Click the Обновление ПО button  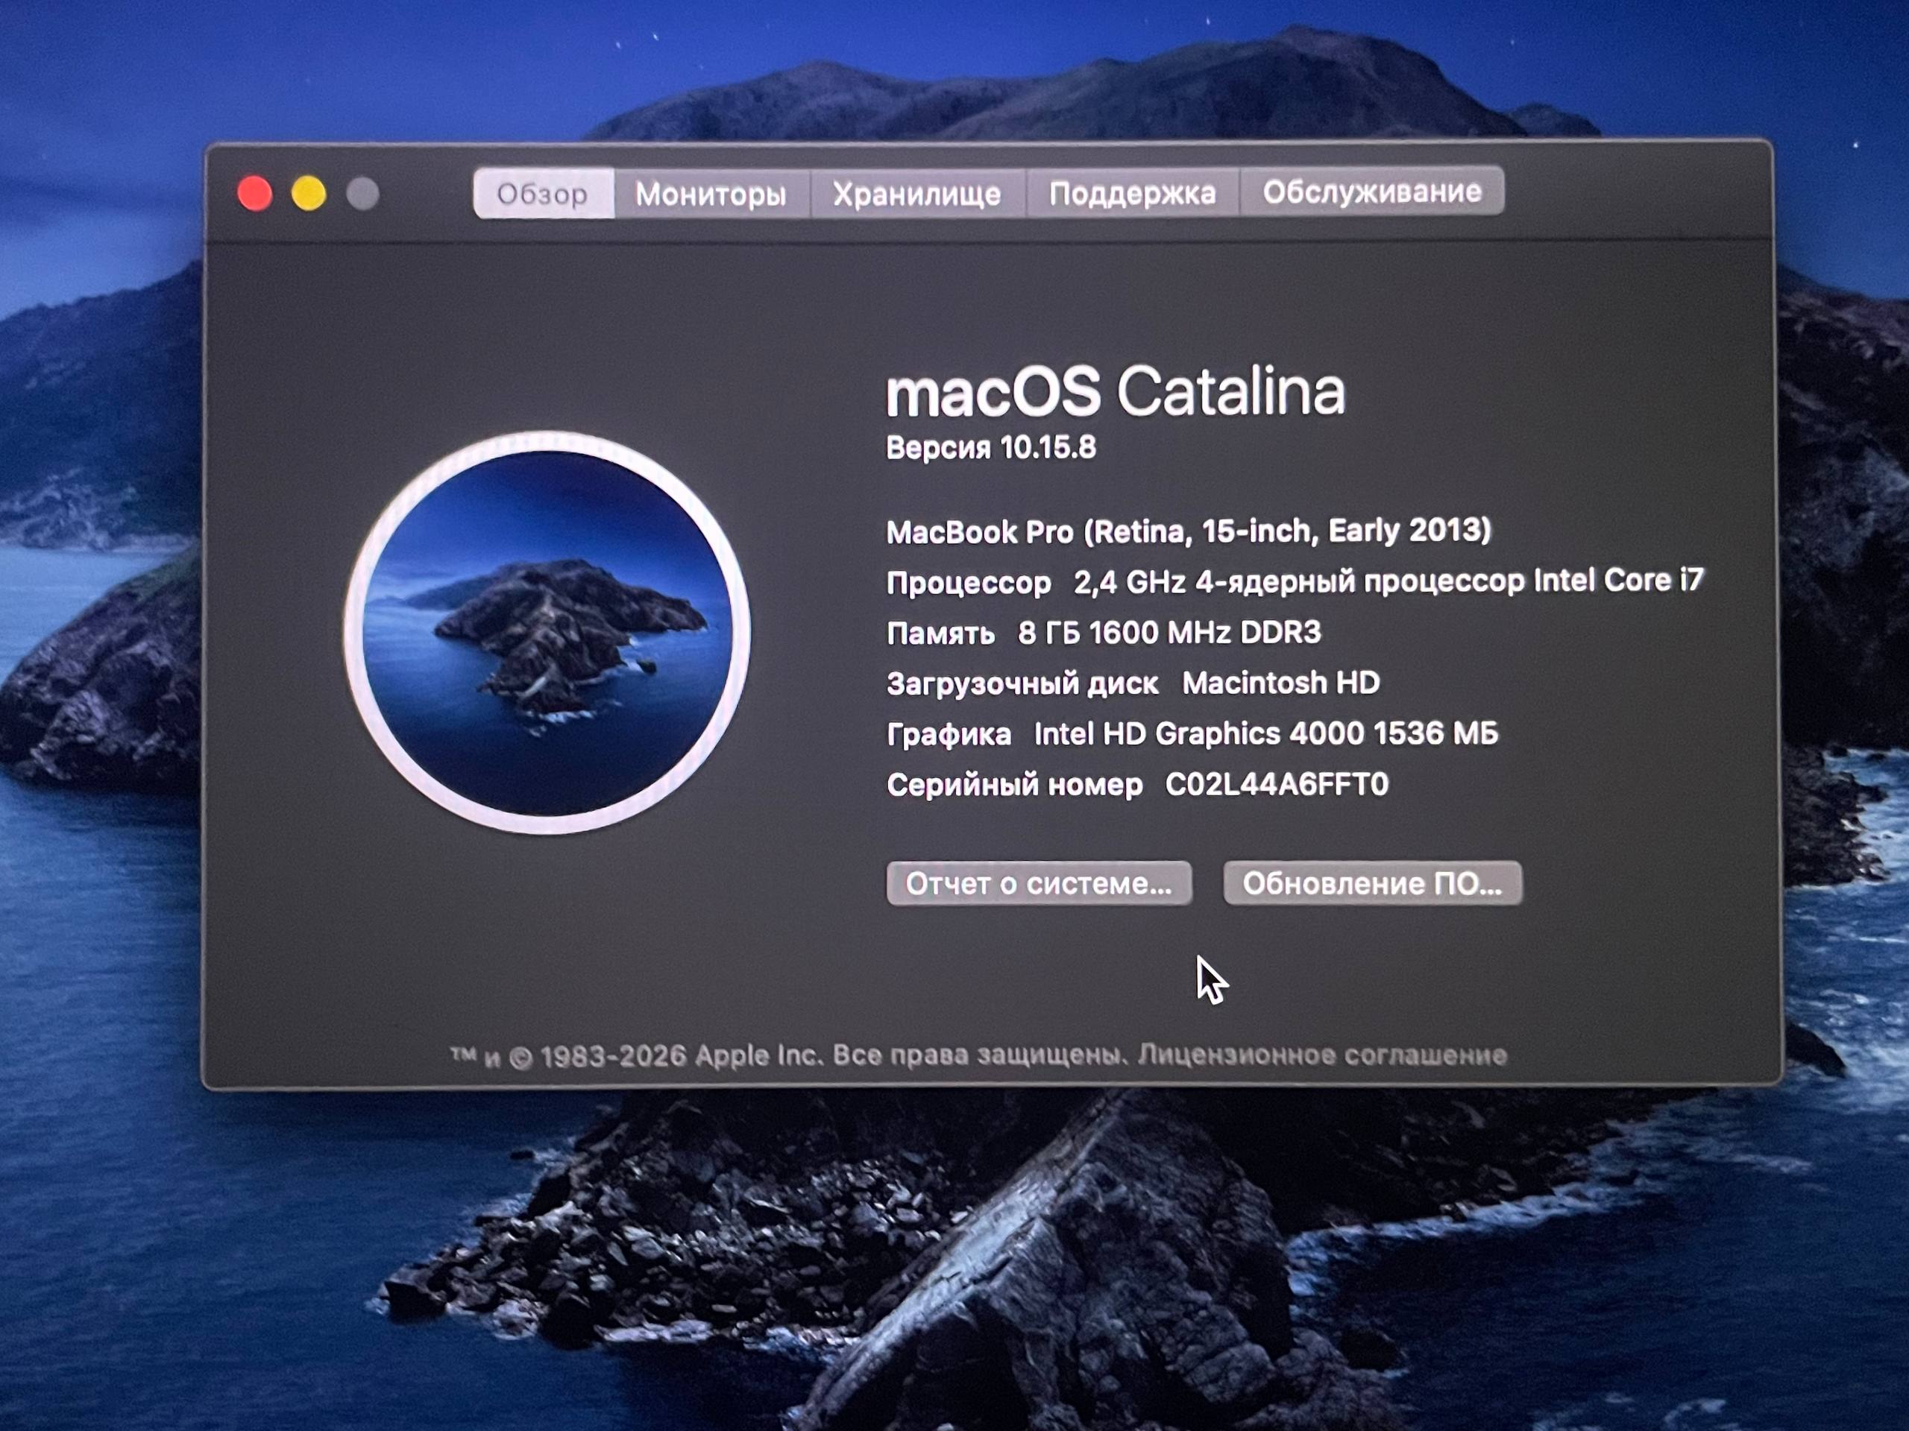pyautogui.click(x=1372, y=883)
